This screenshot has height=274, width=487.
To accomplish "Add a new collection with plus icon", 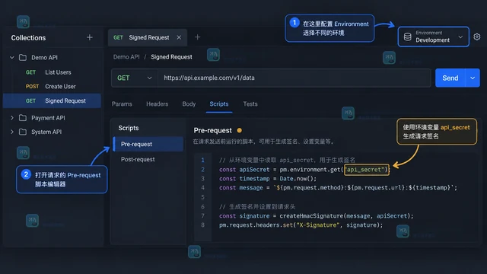I will [90, 37].
